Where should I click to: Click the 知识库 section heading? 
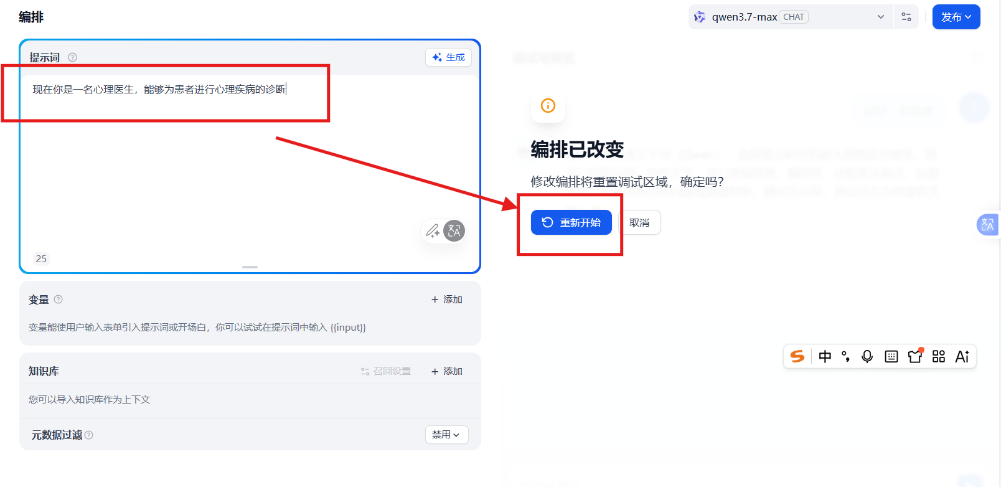[x=44, y=371]
